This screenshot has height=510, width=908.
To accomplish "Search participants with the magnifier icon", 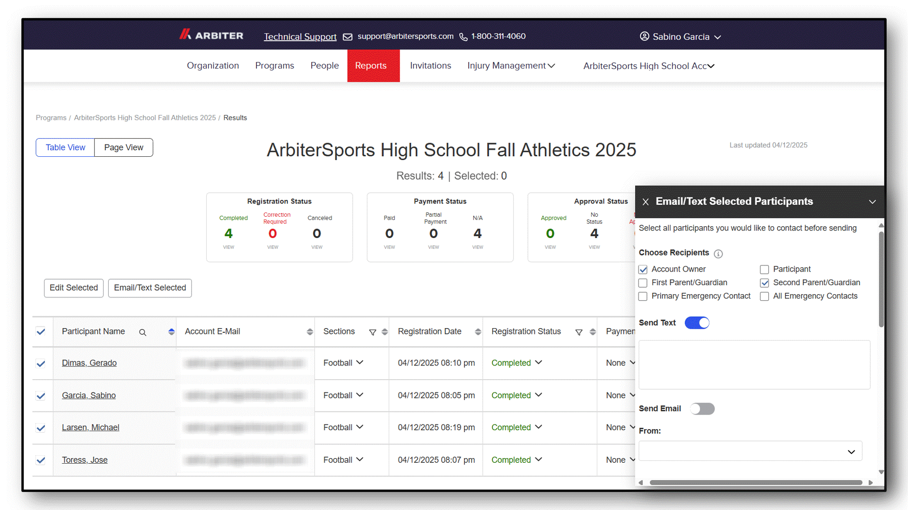I will [142, 332].
